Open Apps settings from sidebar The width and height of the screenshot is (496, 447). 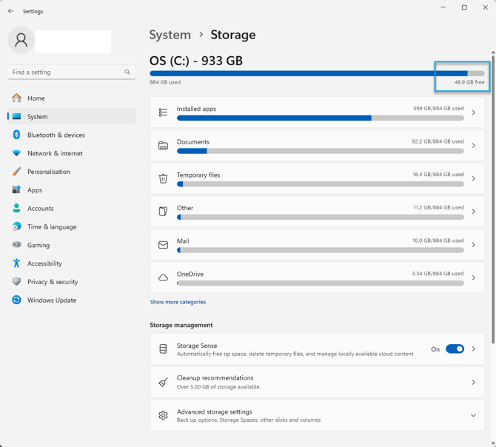coord(72,189)
